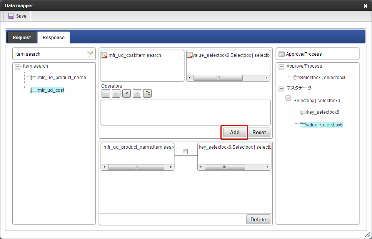Collapse the Selectbox | selectbox6 node under マスタデータ
This screenshot has height=239, width=372.
point(288,98)
